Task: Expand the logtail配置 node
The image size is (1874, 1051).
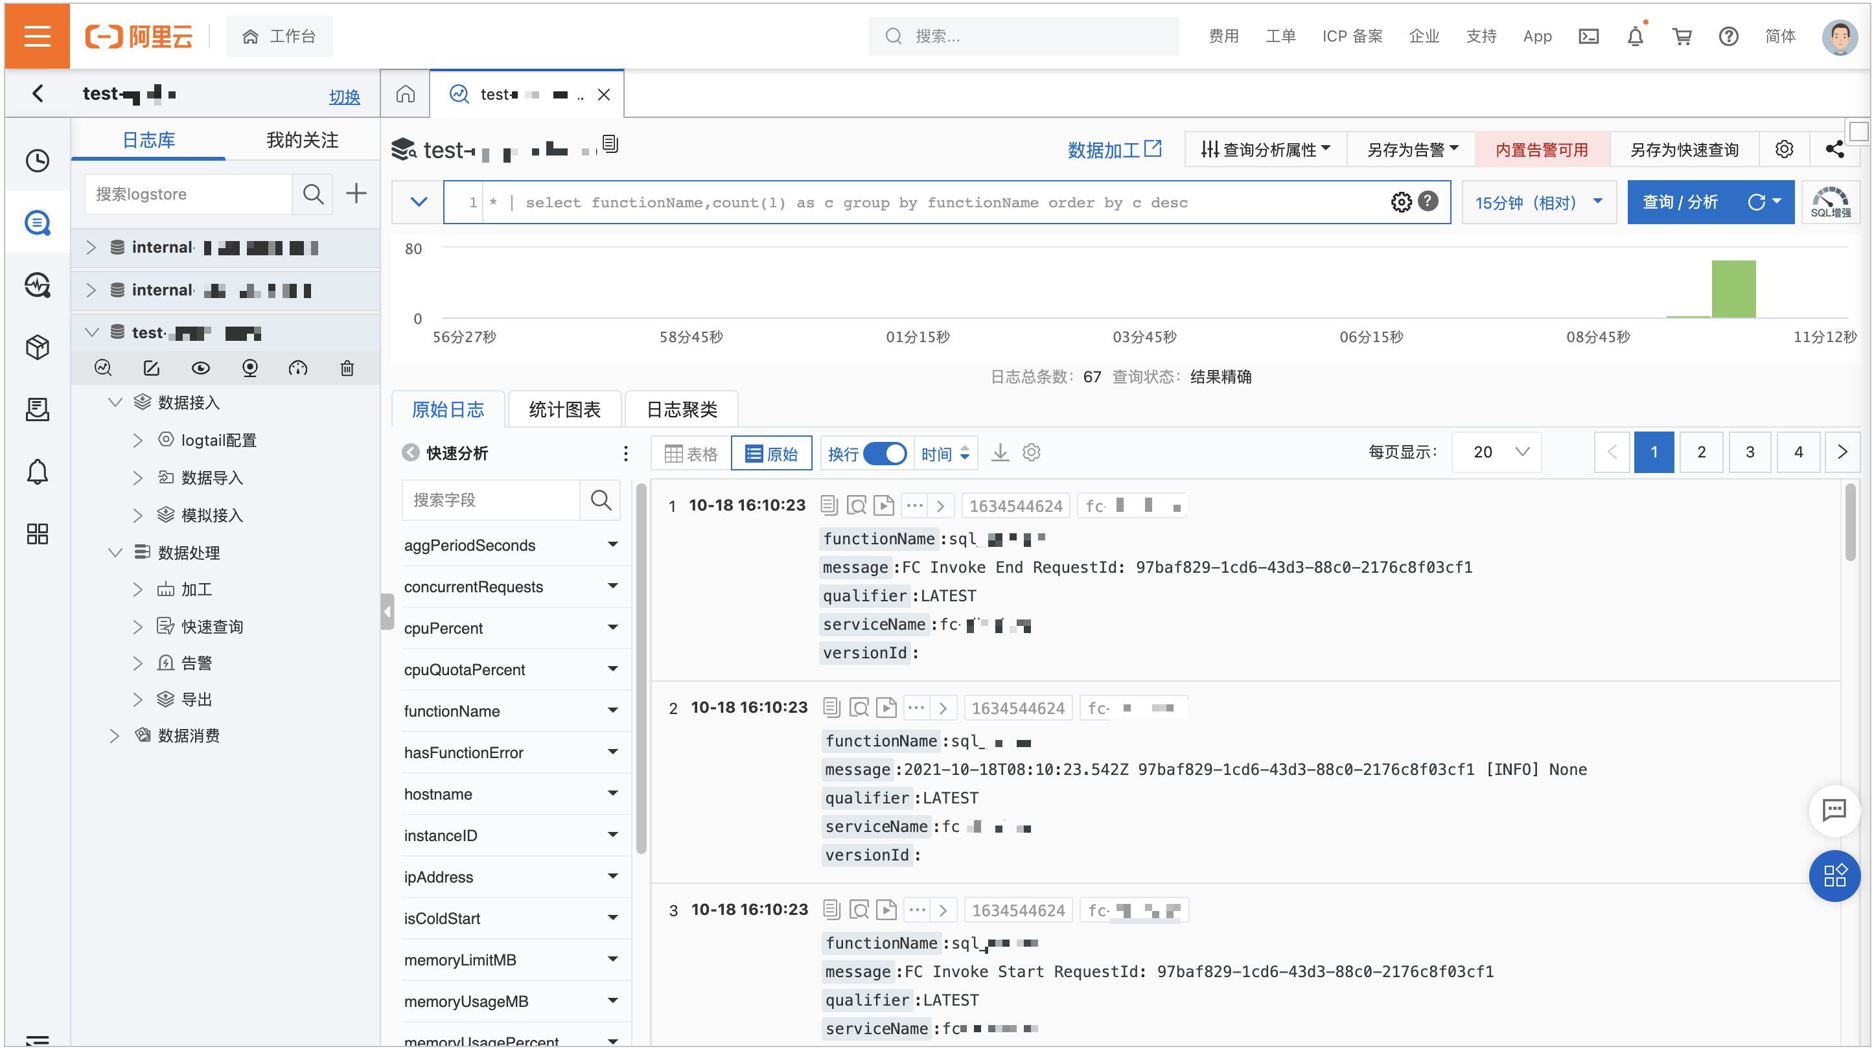Action: click(137, 440)
